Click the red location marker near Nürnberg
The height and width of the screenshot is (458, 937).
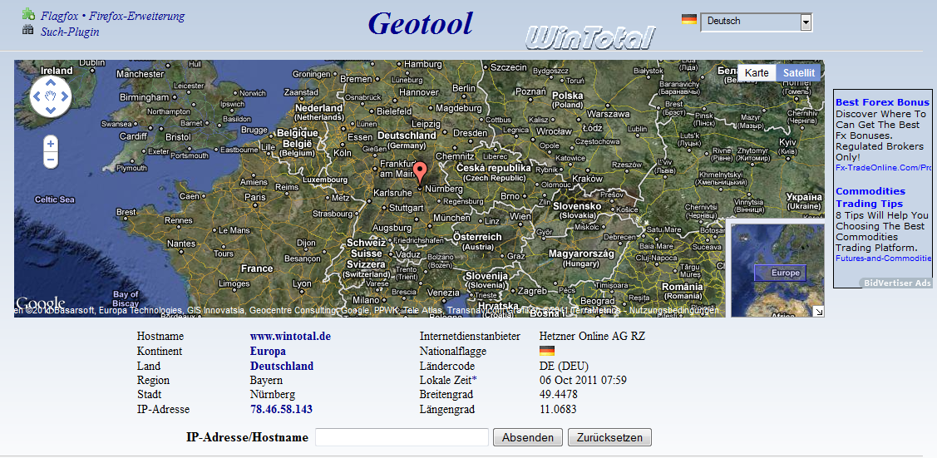click(x=421, y=173)
